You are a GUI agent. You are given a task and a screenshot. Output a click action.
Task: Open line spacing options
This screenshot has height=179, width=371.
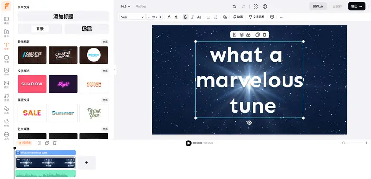click(x=215, y=17)
